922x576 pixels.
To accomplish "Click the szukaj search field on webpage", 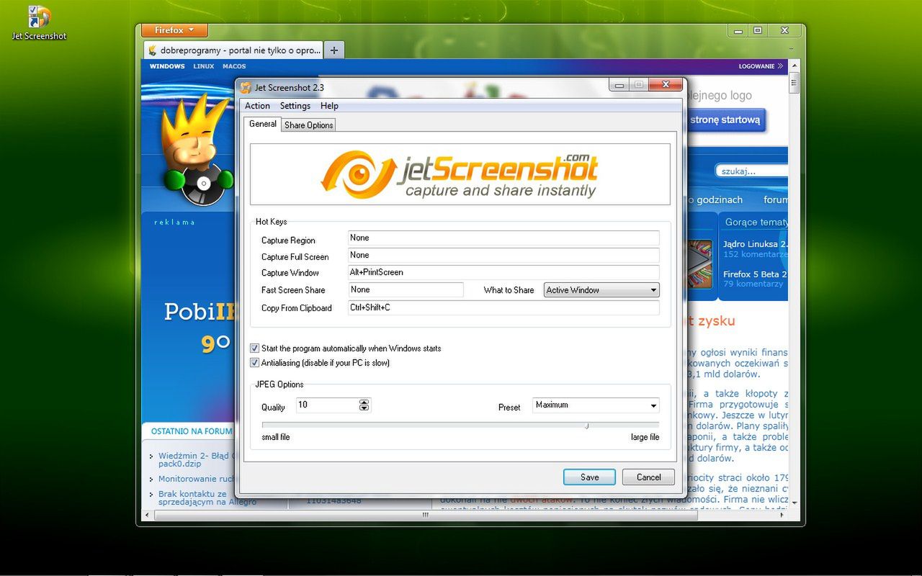I will 752,171.
